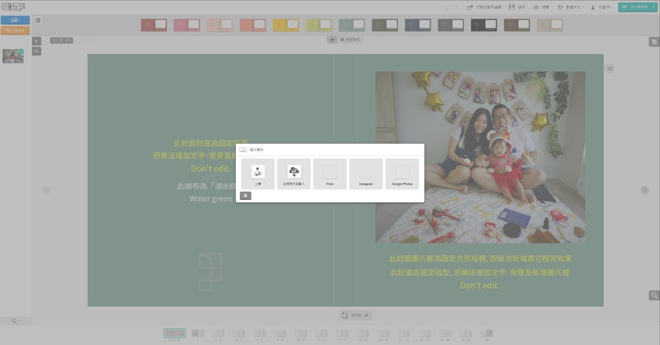Image resolution: width=660 pixels, height=345 pixels.
Task: Click the list view icon in toolbar
Action: pyautogui.click(x=37, y=20)
